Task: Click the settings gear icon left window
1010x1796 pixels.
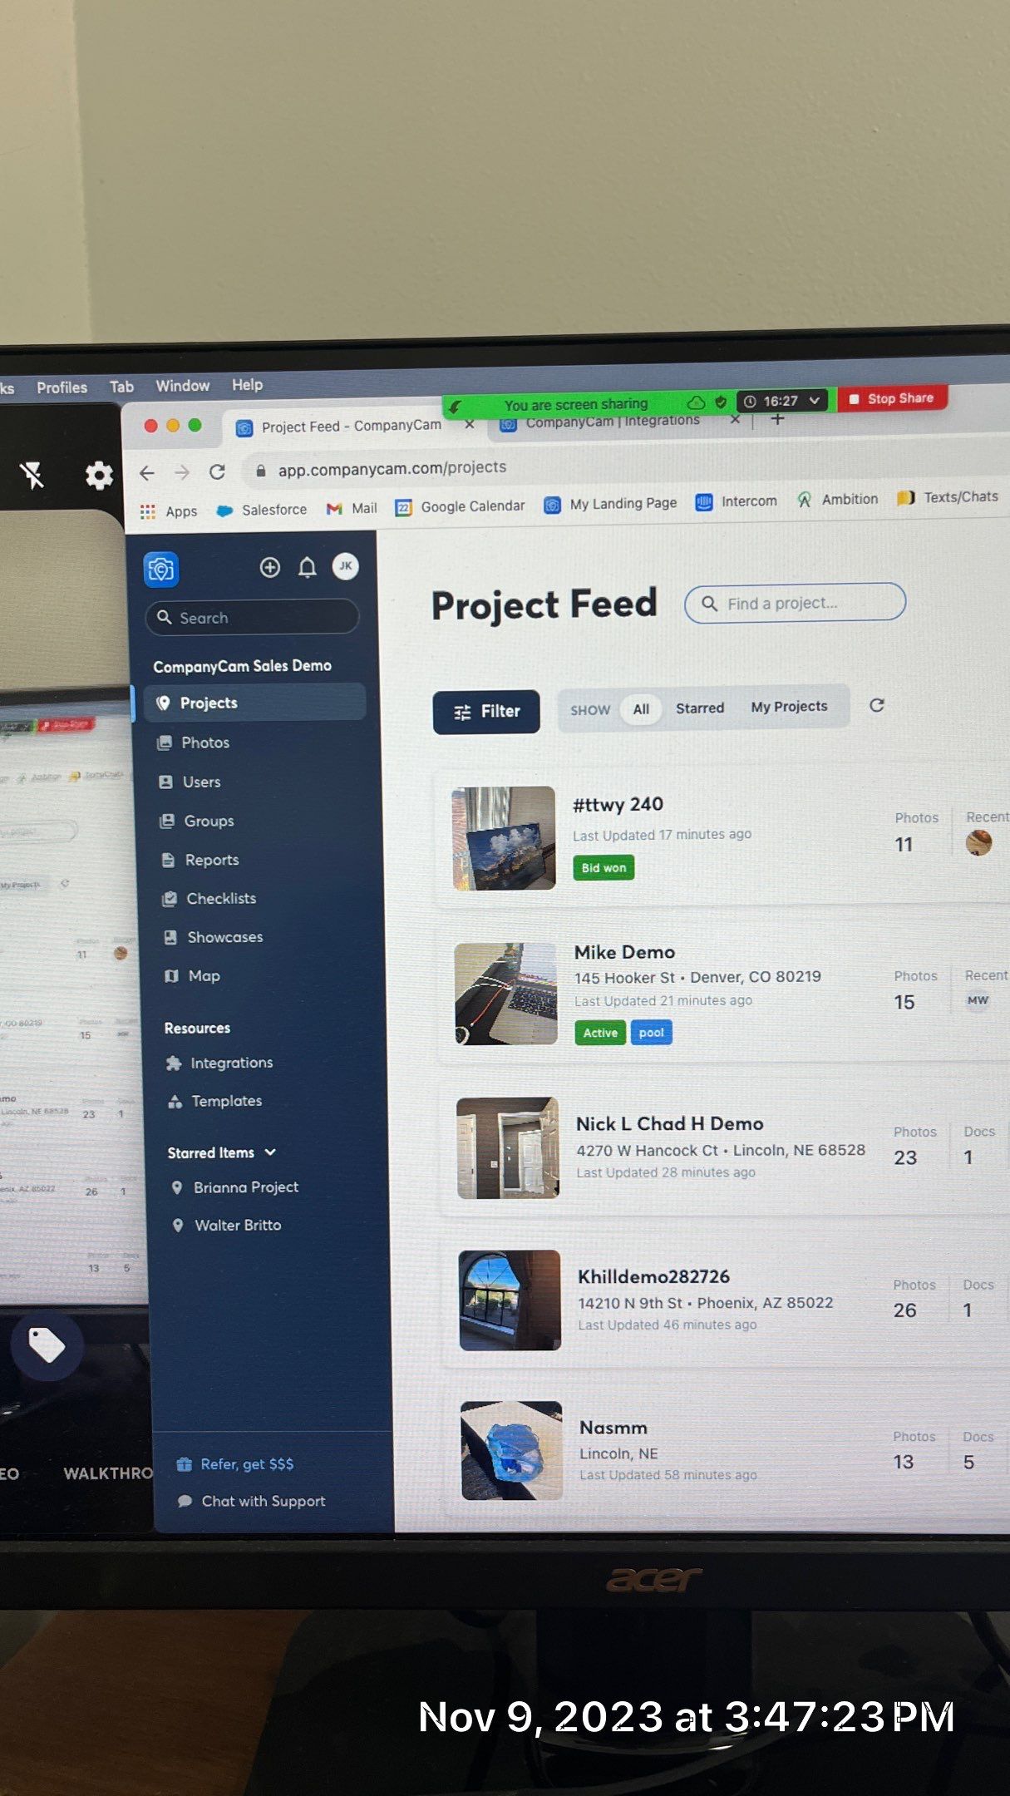Action: (x=99, y=475)
